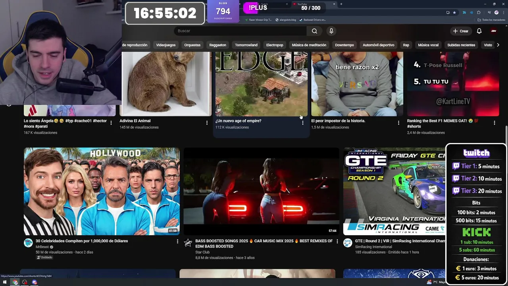Open Razer Mouse Grip bookmark
This screenshot has width=508, height=286.
(258, 19)
